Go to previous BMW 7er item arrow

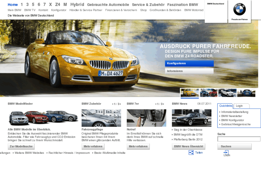(x=156, y=104)
